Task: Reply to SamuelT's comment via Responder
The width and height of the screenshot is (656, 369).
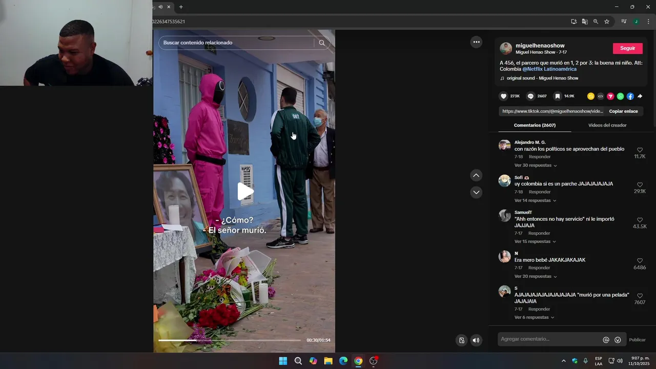Action: [x=540, y=233]
